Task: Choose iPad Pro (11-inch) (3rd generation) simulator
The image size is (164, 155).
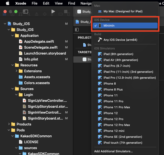Action: point(125,72)
